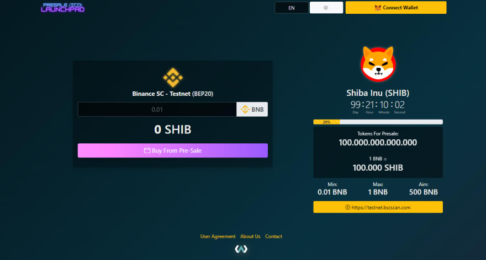The width and height of the screenshot is (486, 260).
Task: Click the 20% presale progress bar
Action: 378,122
